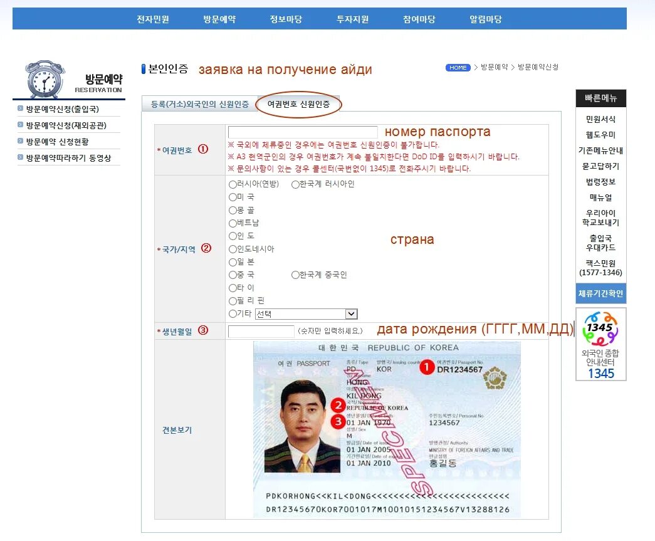
Task: Expand the 선택 country dropdown
Action: pyautogui.click(x=307, y=313)
